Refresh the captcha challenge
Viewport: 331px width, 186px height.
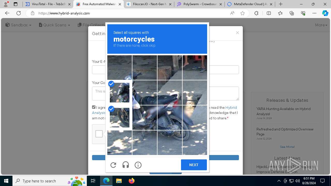113,165
